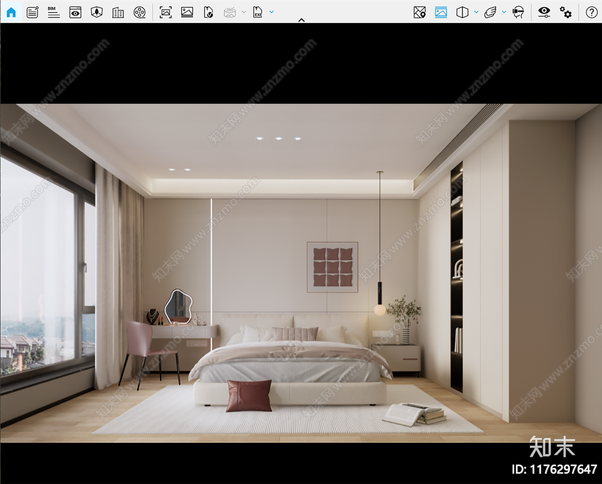Collapse the toolbar with the chevron arrow
602x484 pixels.
(301, 20)
